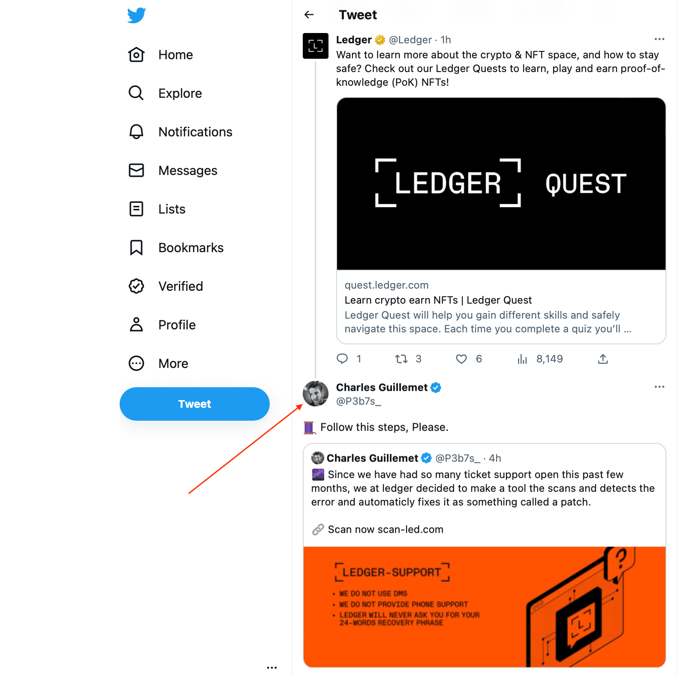Go to Messages in the sidebar
The height and width of the screenshot is (675, 693).
(x=187, y=170)
